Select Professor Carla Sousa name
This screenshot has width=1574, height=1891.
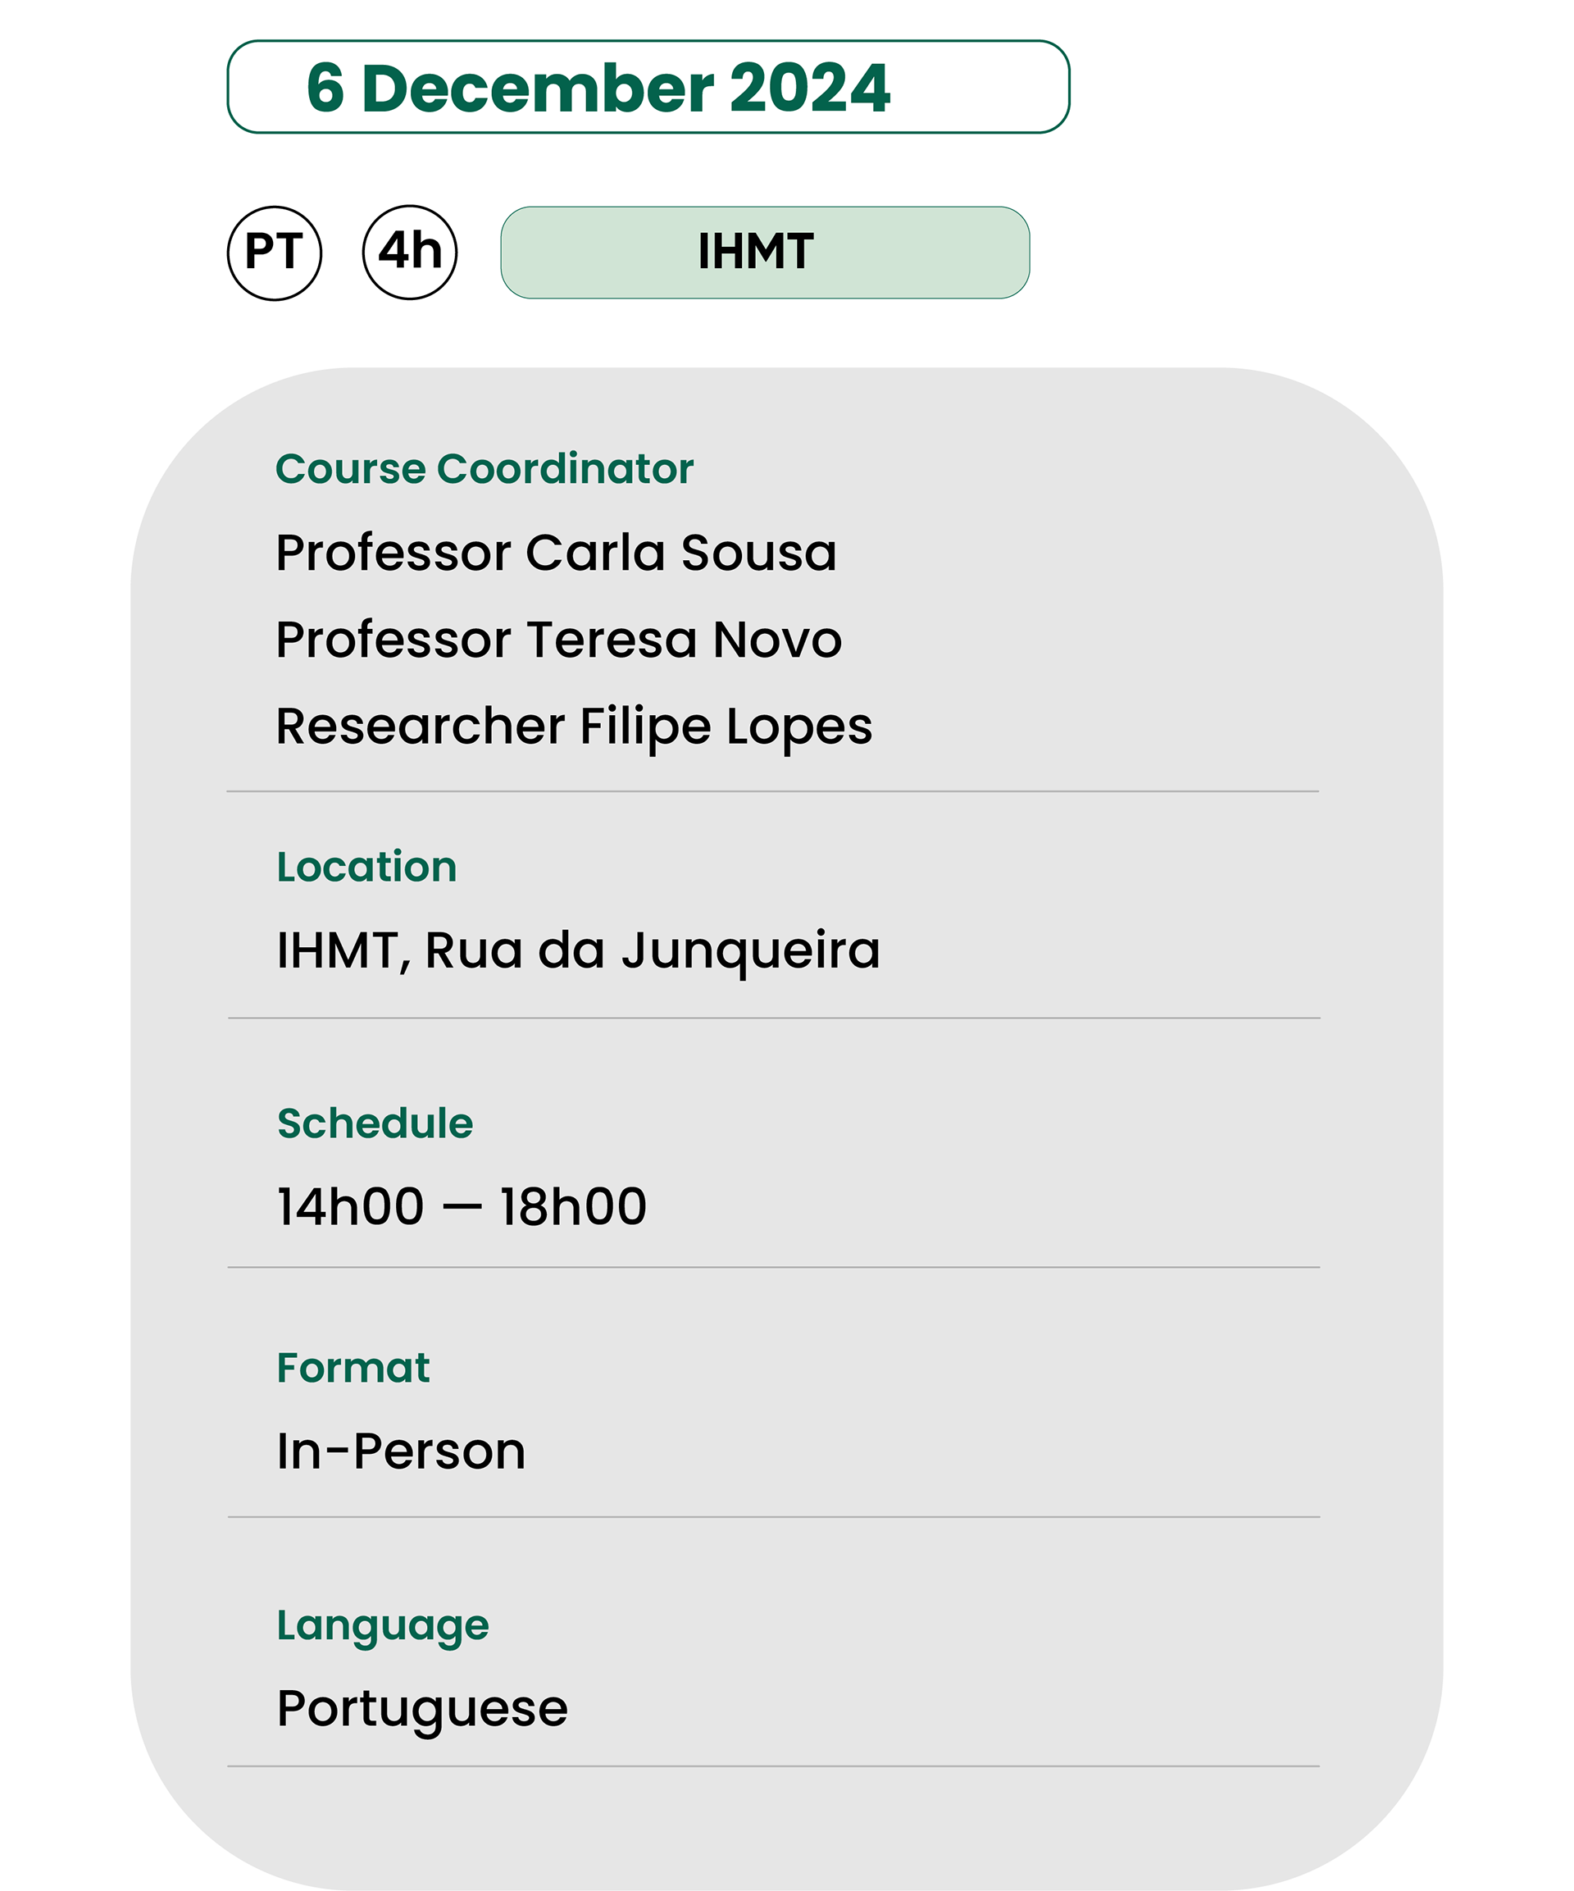(557, 552)
